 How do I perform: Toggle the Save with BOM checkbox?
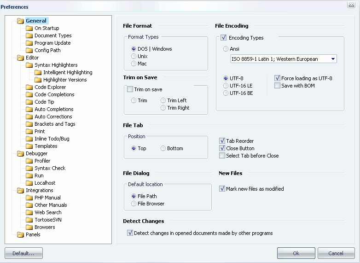point(277,86)
